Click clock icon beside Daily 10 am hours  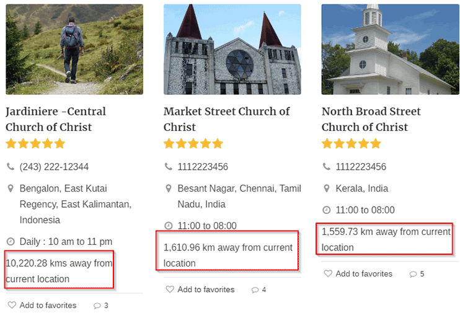(x=11, y=242)
